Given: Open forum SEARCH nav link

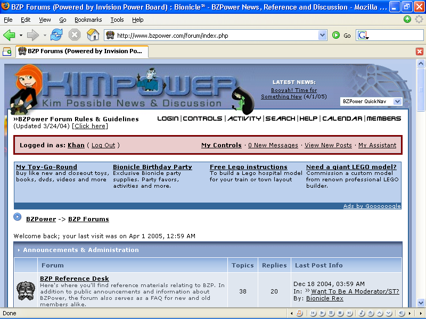Looking at the screenshot, I should click(280, 119).
